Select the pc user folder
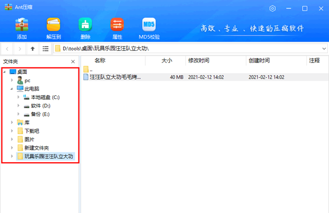329x213 pixels. [x=24, y=80]
